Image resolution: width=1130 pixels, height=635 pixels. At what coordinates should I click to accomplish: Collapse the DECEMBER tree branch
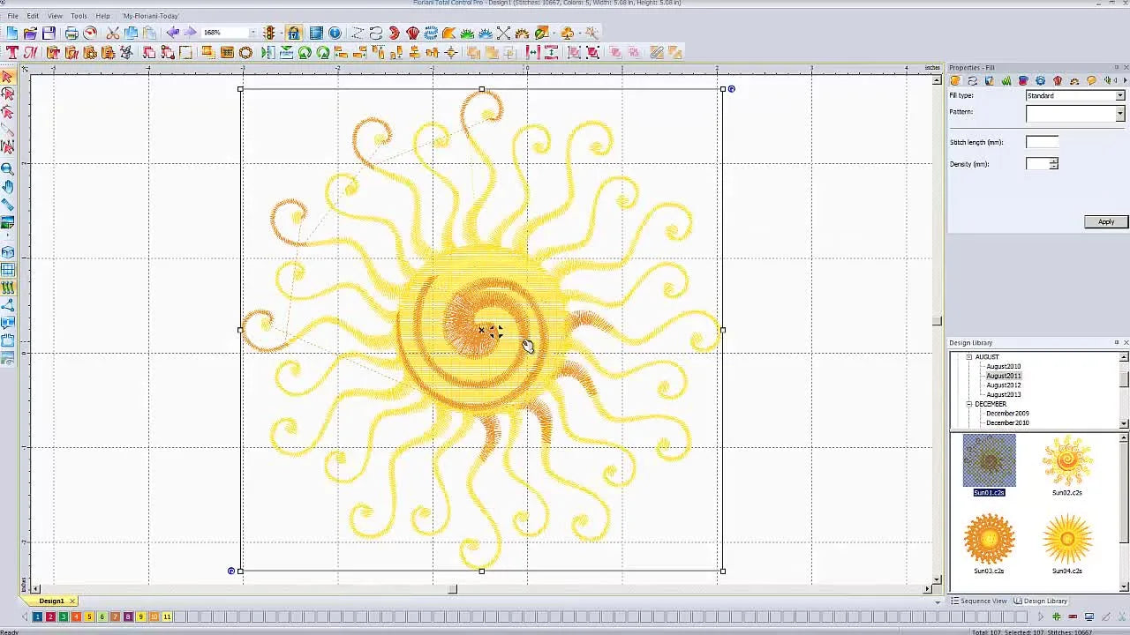[x=968, y=404]
